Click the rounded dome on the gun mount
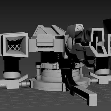Image resolution: width=111 pixels, height=111 pixels. (x=69, y=44)
